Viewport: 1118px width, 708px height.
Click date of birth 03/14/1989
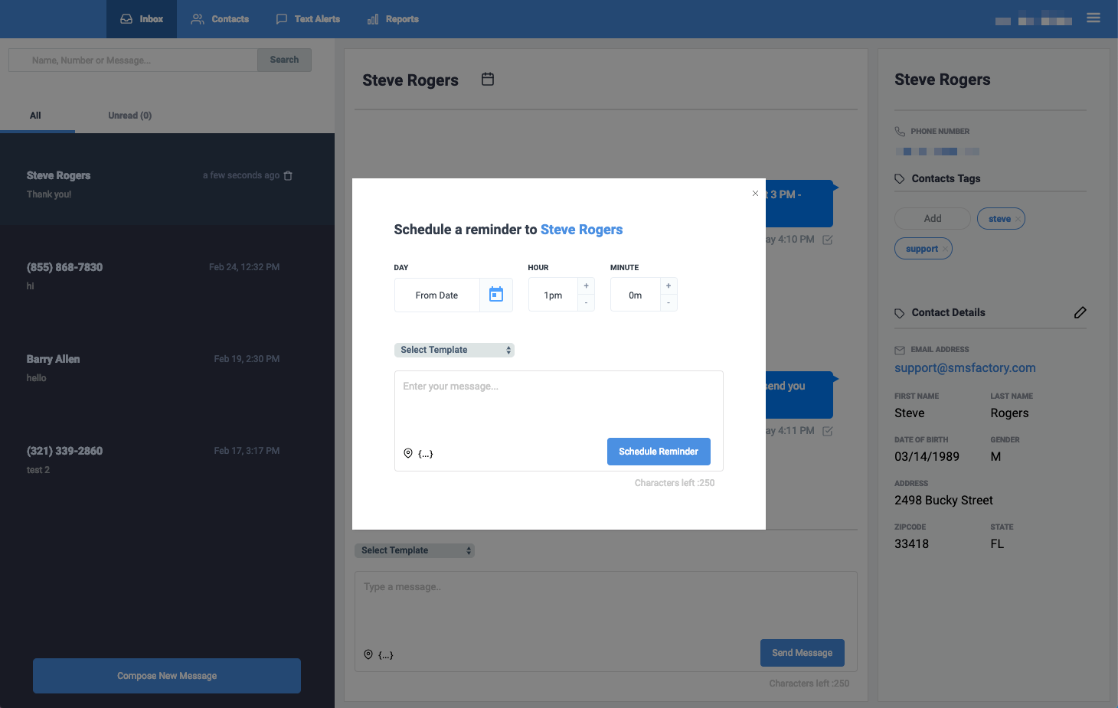click(x=927, y=457)
